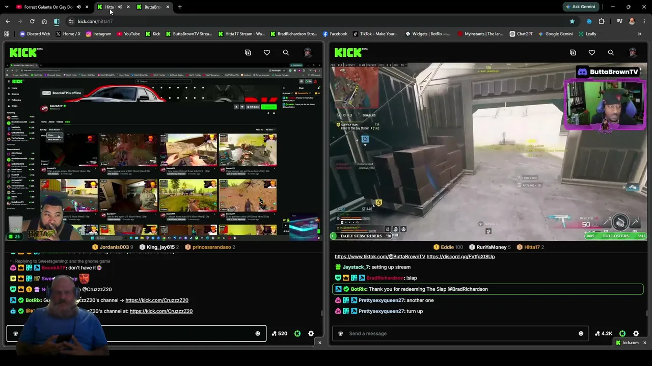Open the media controls toolbar icon
The width and height of the screenshot is (652, 366).
click(619, 21)
